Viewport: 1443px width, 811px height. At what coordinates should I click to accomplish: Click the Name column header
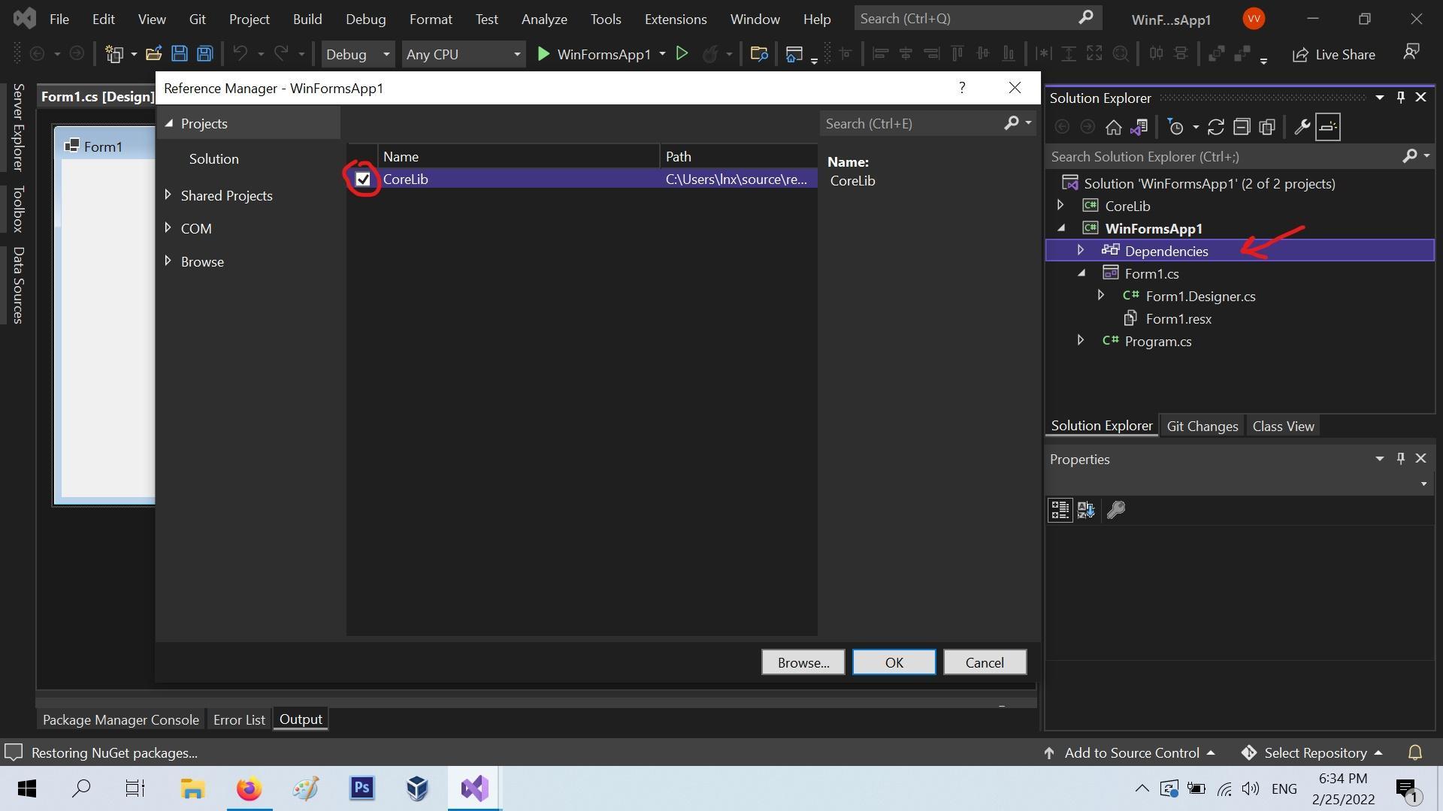(x=519, y=156)
